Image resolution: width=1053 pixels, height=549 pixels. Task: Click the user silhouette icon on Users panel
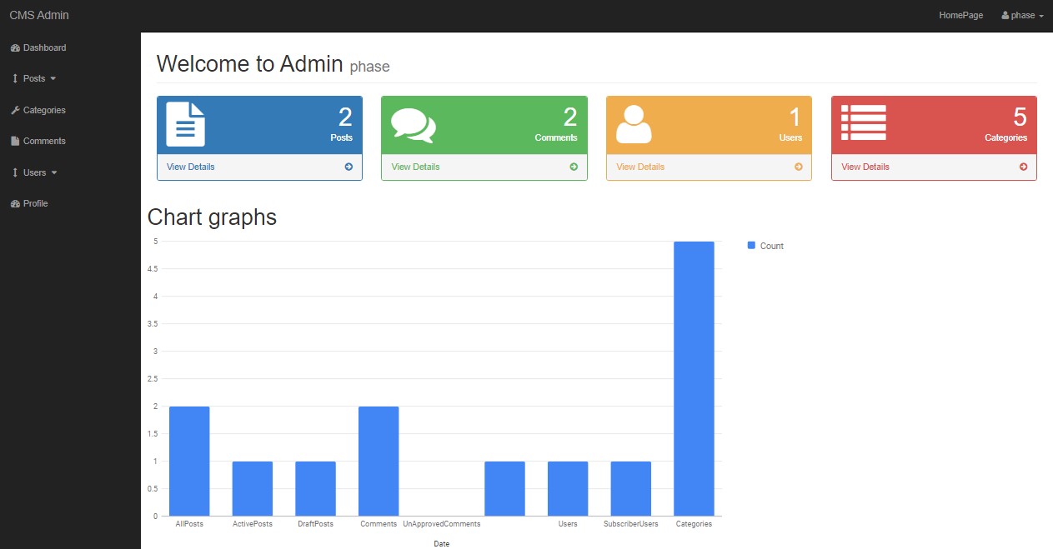(634, 124)
